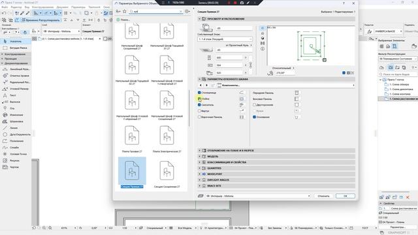Open the Параметры menu

click(78, 7)
